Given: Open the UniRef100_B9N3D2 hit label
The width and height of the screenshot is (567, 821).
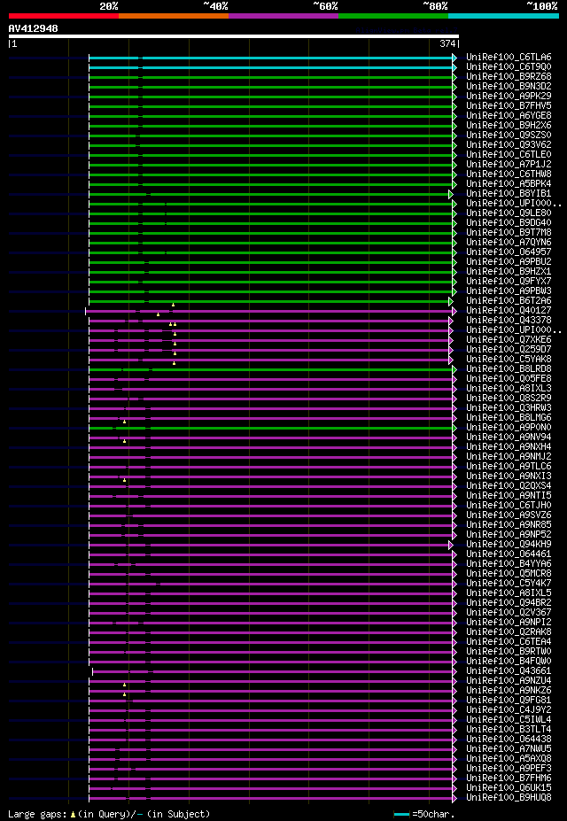Looking at the screenshot, I should 509,86.
